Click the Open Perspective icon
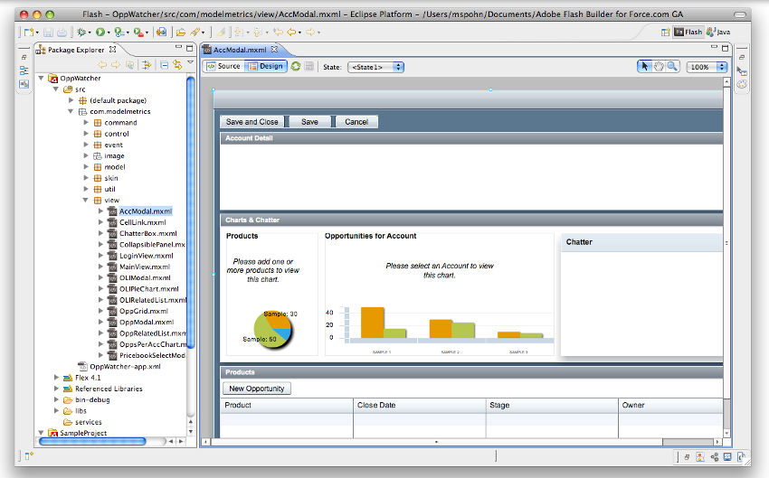 point(666,33)
